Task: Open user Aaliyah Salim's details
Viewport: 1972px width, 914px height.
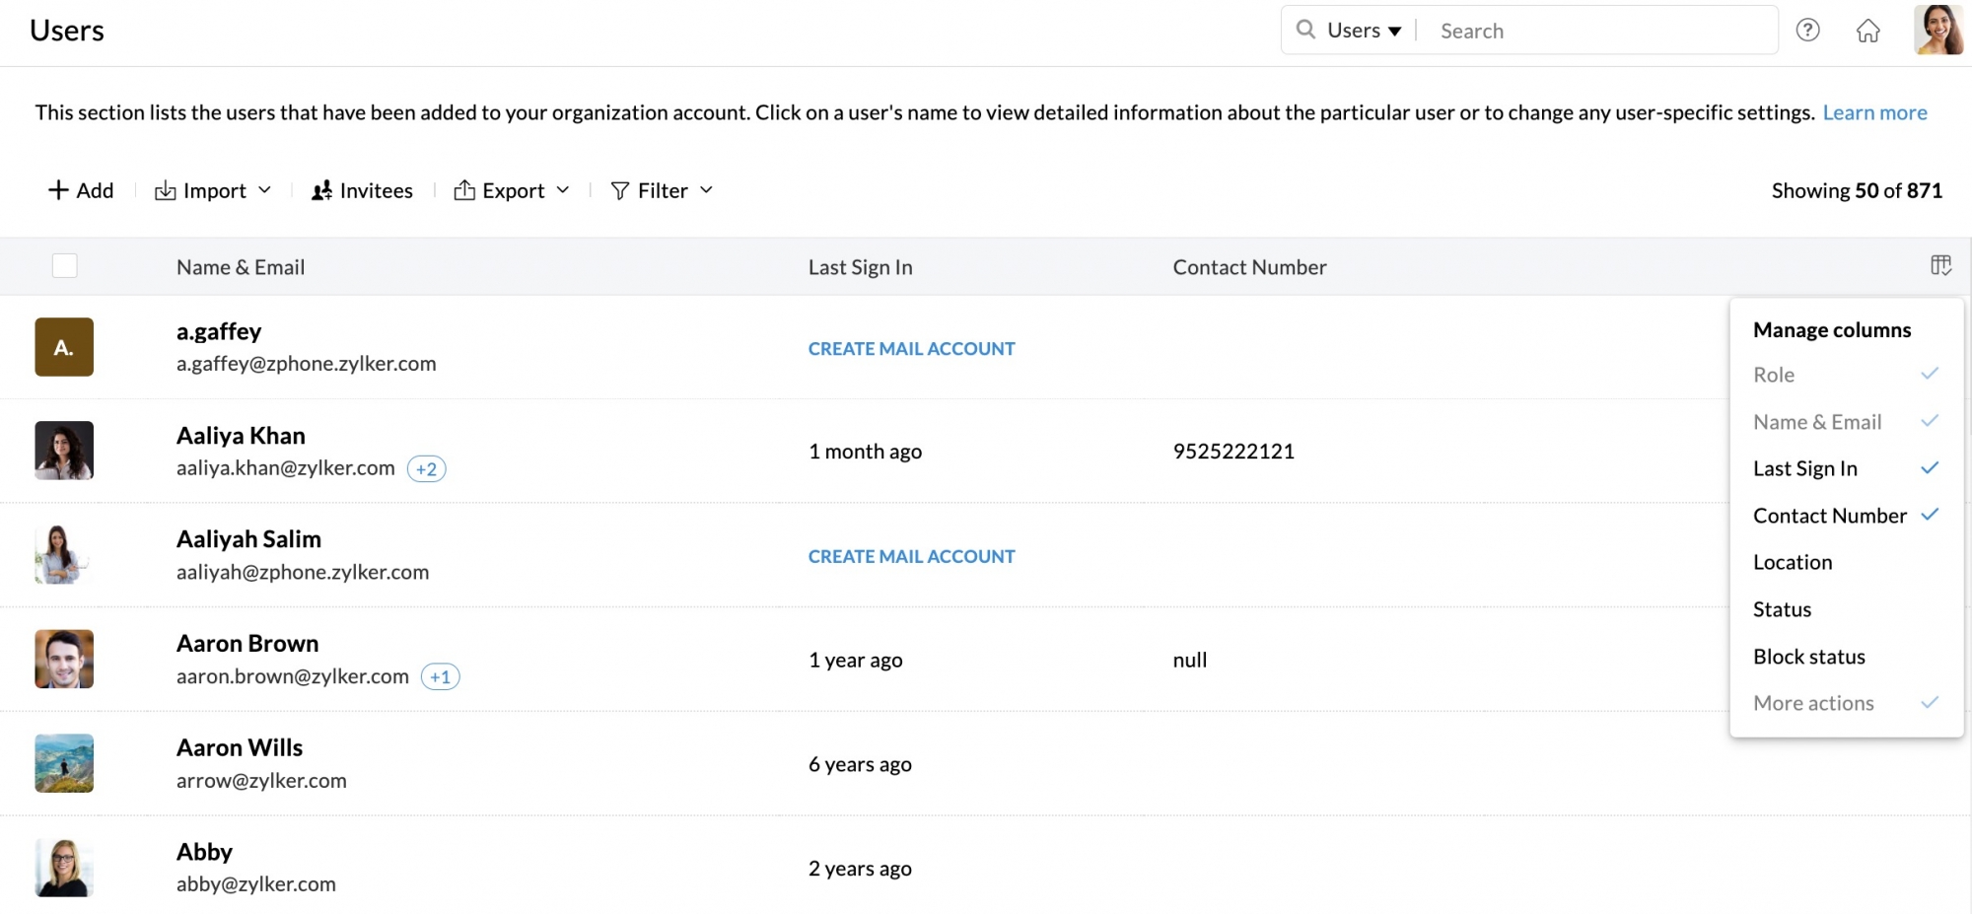Action: click(x=248, y=539)
